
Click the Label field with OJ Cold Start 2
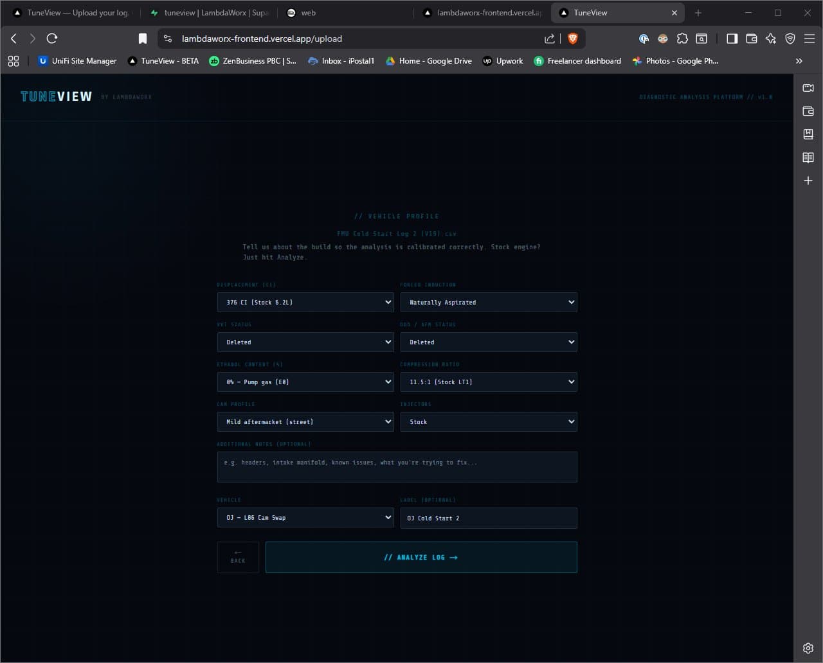pos(489,518)
